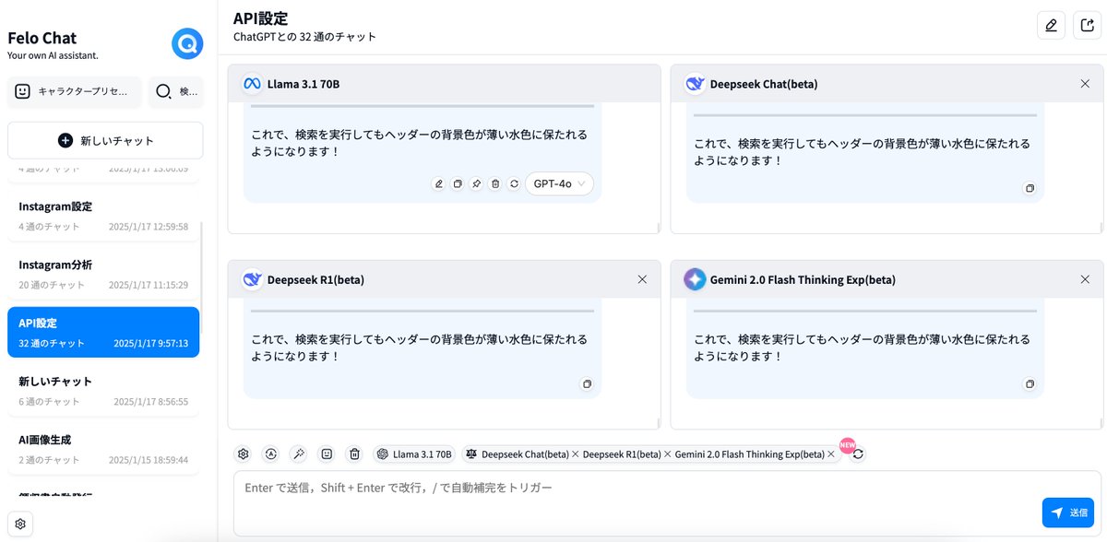1107x542 pixels.
Task: Click the Gemini 2.0 Flash Thinking panel logo
Action: tap(695, 279)
